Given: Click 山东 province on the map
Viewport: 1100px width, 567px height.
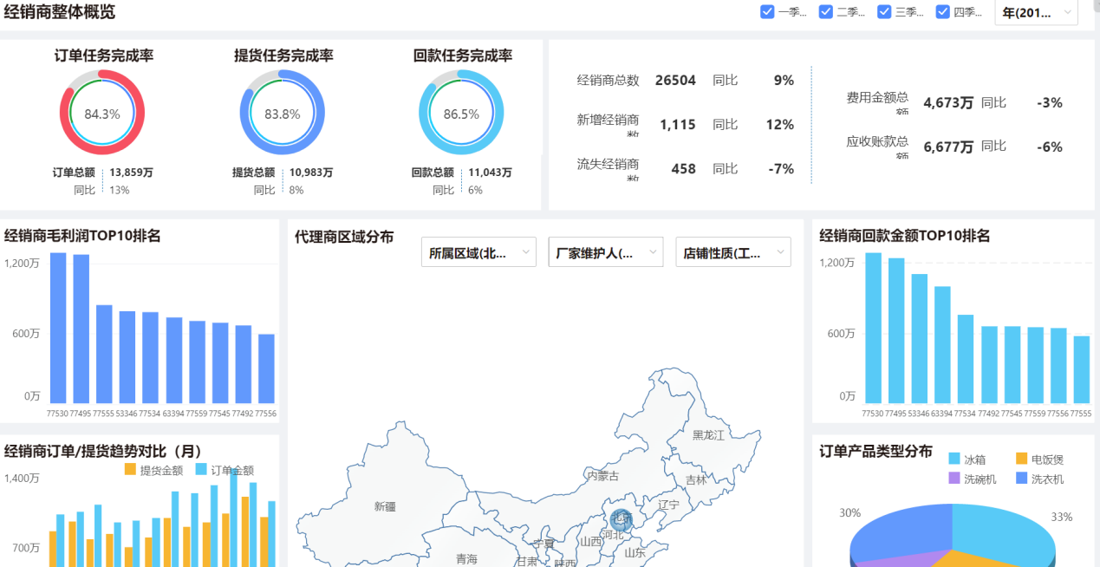Looking at the screenshot, I should [x=635, y=553].
